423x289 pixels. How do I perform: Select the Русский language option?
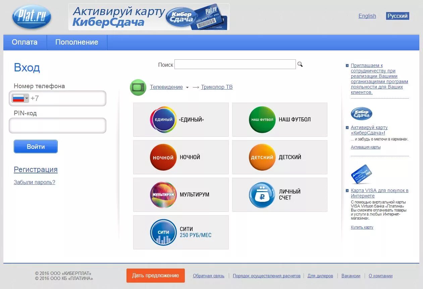pos(398,16)
